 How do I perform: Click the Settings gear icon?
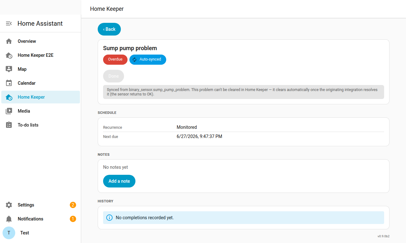coord(9,205)
